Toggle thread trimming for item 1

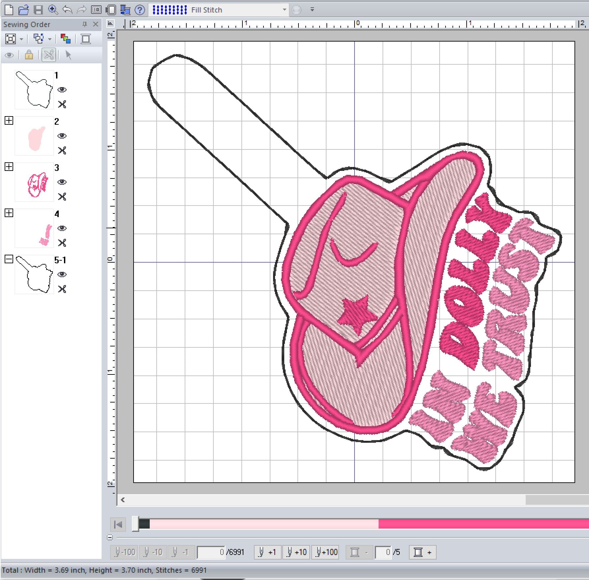coord(62,104)
